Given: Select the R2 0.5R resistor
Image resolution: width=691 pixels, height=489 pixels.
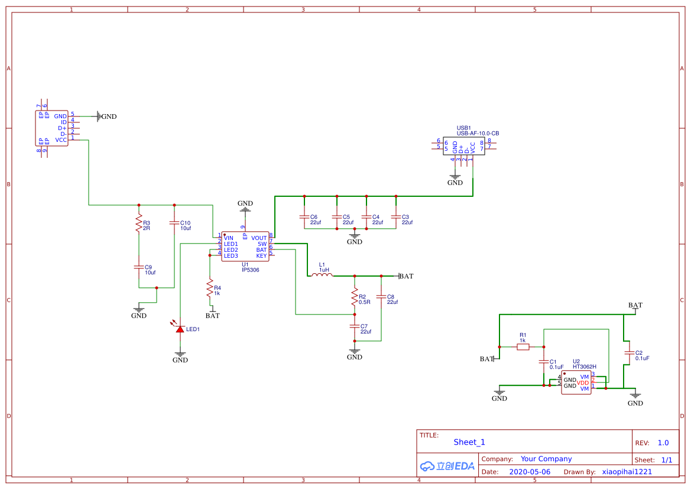Looking at the screenshot, I should click(355, 296).
